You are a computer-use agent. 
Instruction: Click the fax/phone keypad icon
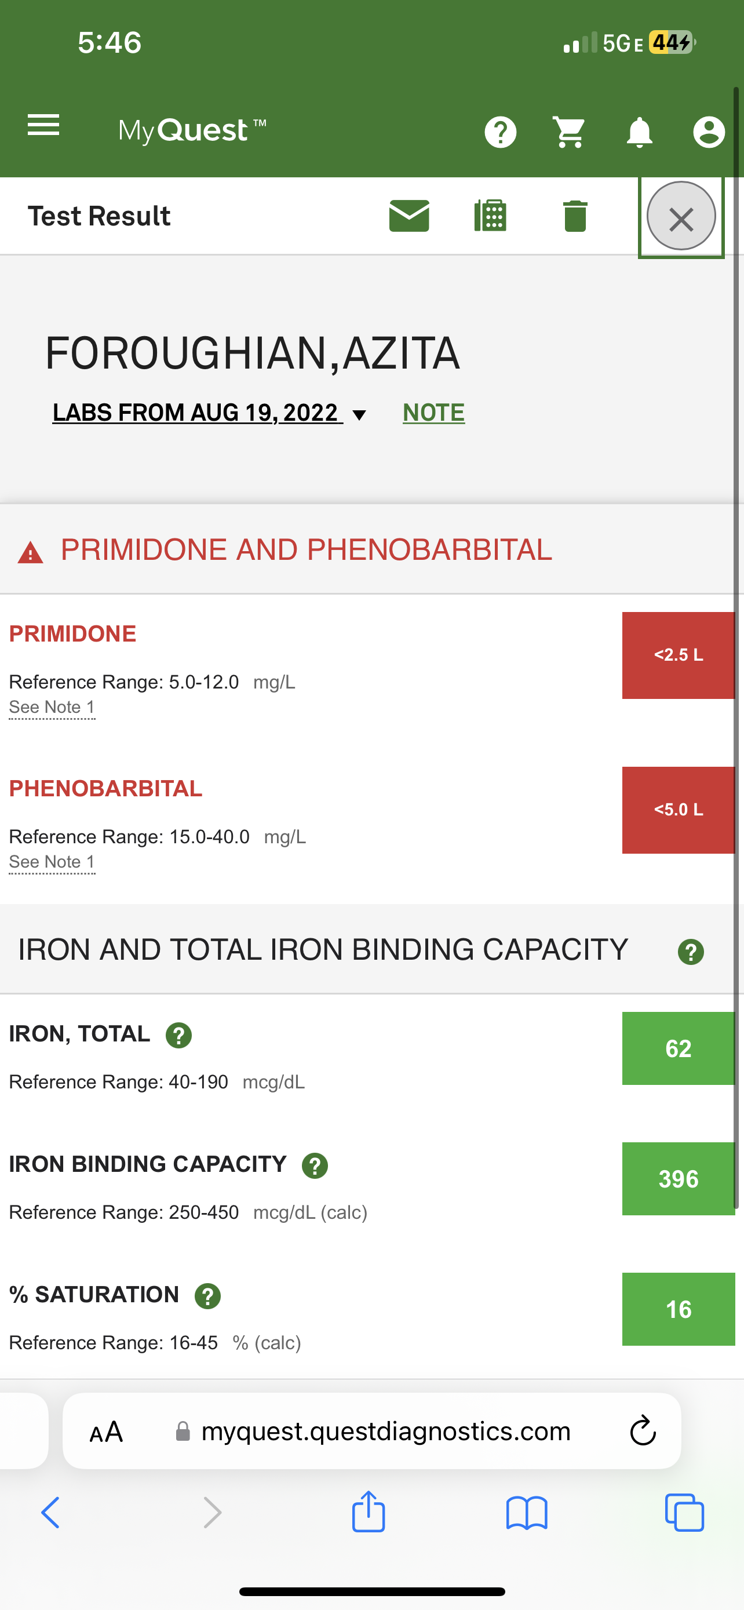point(490,216)
